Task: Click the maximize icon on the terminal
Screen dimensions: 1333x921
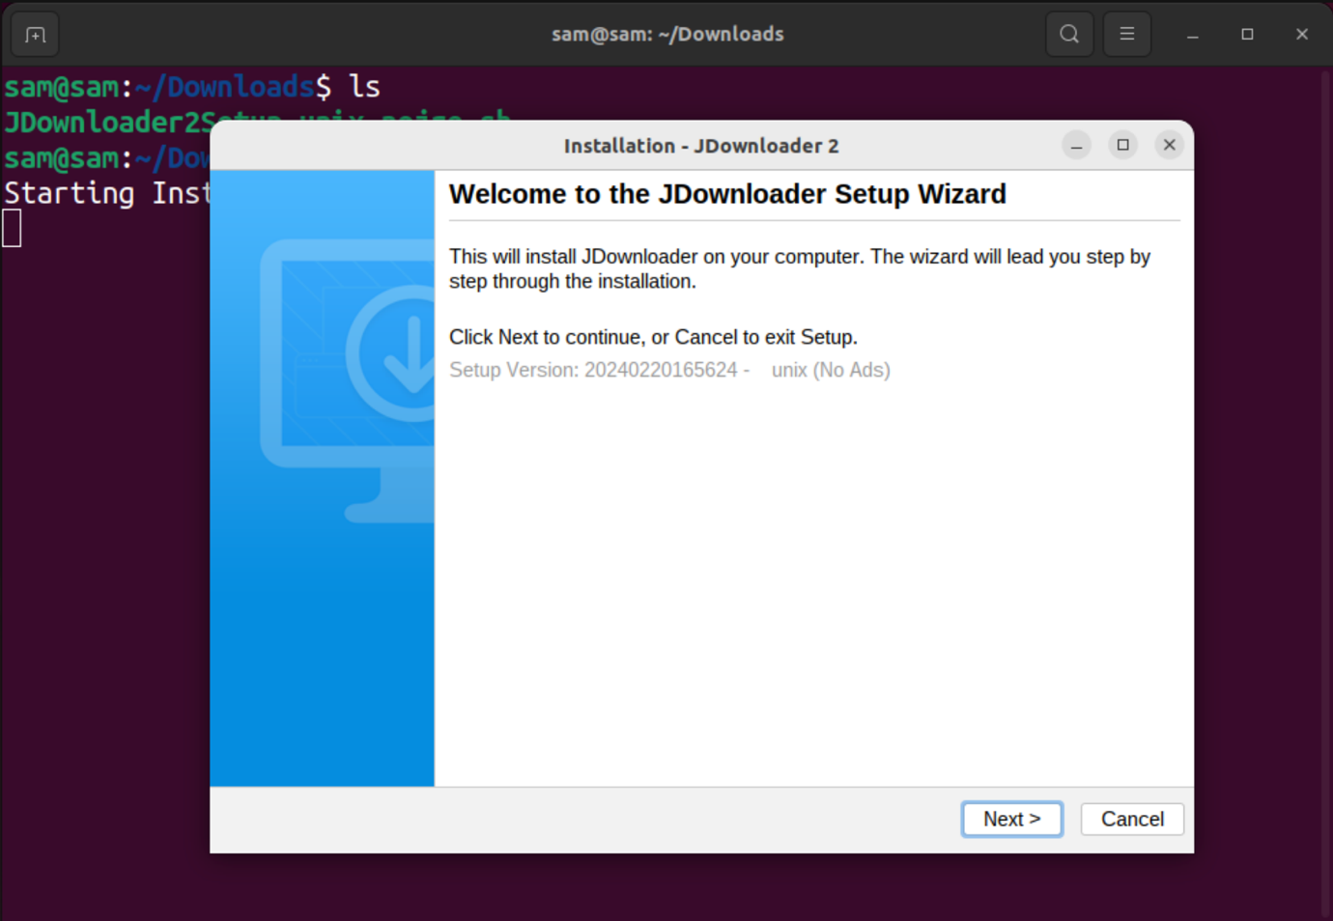Action: click(1246, 34)
